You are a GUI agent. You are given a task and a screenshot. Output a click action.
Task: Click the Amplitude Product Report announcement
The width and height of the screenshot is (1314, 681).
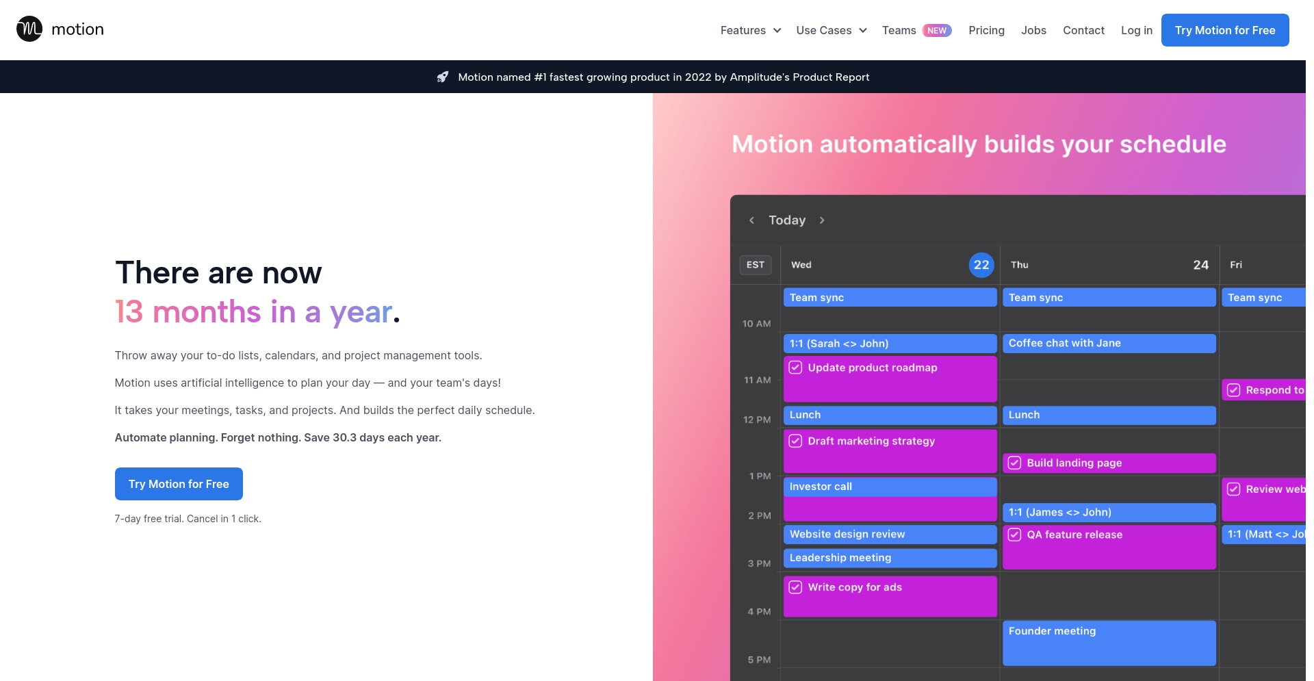(x=663, y=77)
